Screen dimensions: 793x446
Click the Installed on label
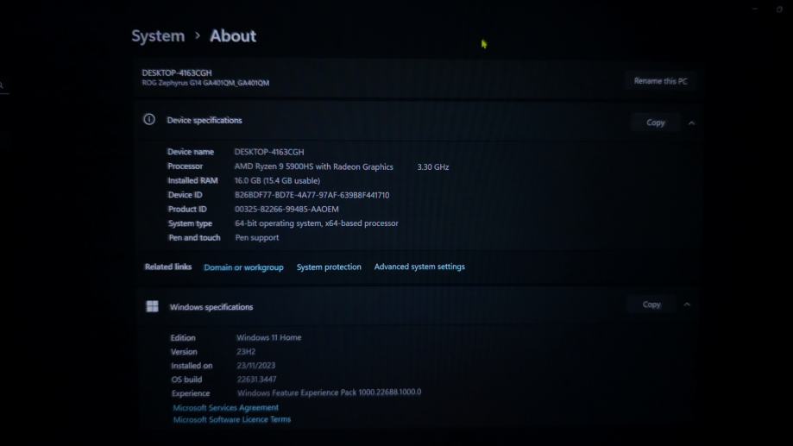pos(192,366)
